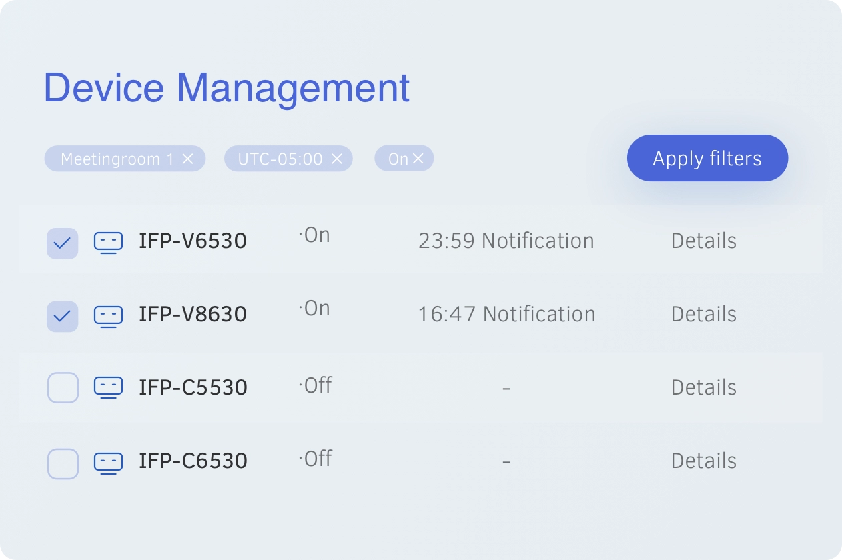Click the Apply filters button

click(707, 158)
